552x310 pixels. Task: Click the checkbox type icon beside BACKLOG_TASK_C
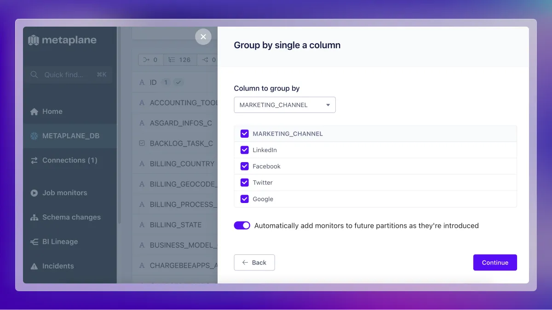point(142,143)
